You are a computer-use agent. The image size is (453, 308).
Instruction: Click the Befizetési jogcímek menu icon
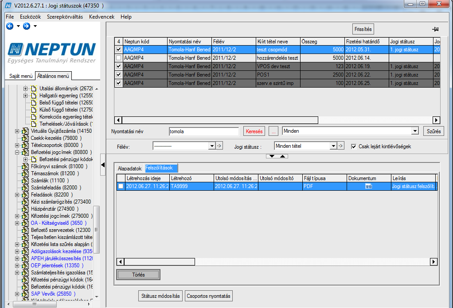pos(25,152)
